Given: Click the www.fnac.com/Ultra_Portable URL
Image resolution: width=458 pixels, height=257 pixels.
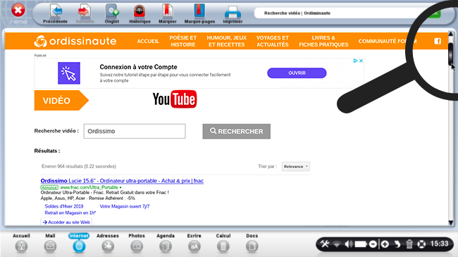Looking at the screenshot, I should pos(89,187).
